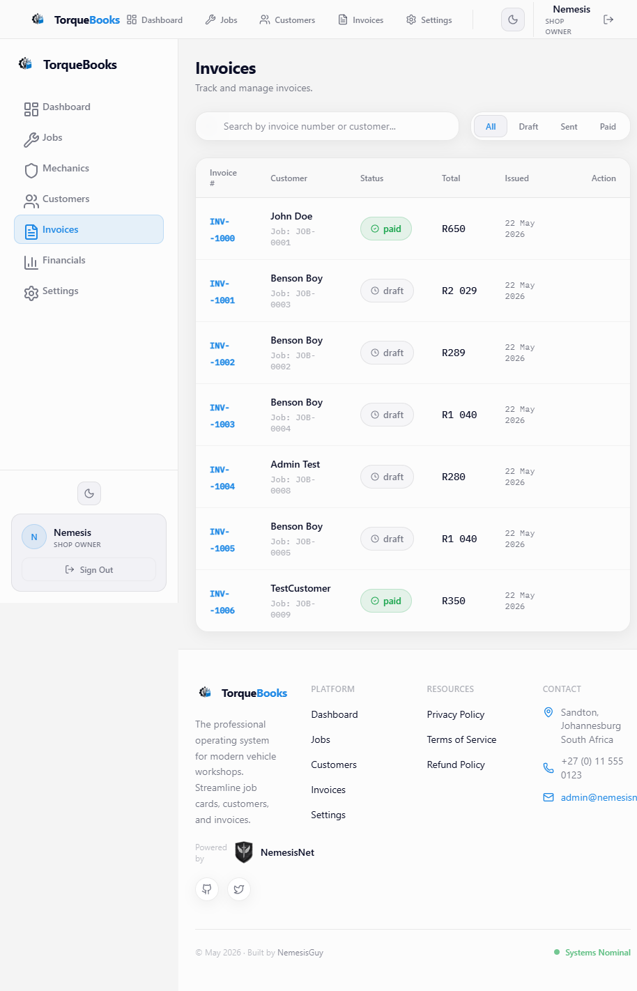Click the Settings gear icon in sidebar

coord(31,293)
